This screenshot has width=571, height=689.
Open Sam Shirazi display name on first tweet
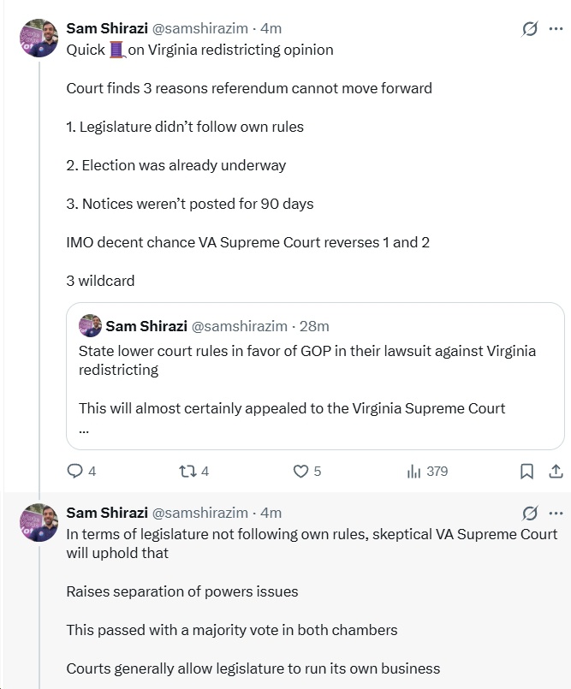pos(106,28)
